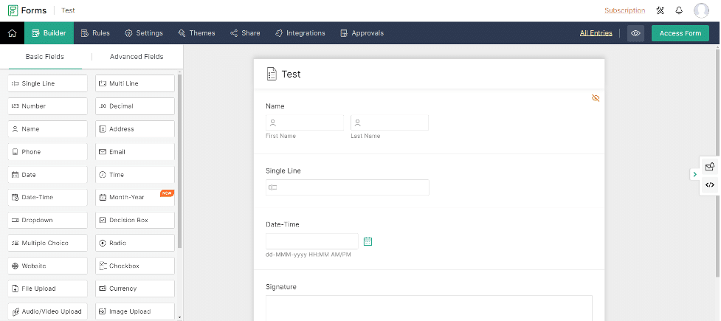The image size is (721, 321).
Task: Open the Approvals tab
Action: tap(362, 33)
